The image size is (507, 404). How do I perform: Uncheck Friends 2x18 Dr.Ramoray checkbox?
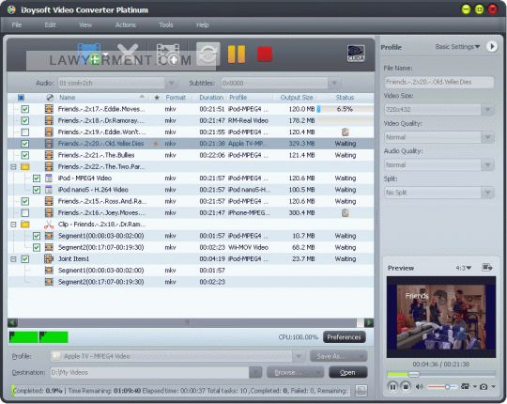coord(25,120)
